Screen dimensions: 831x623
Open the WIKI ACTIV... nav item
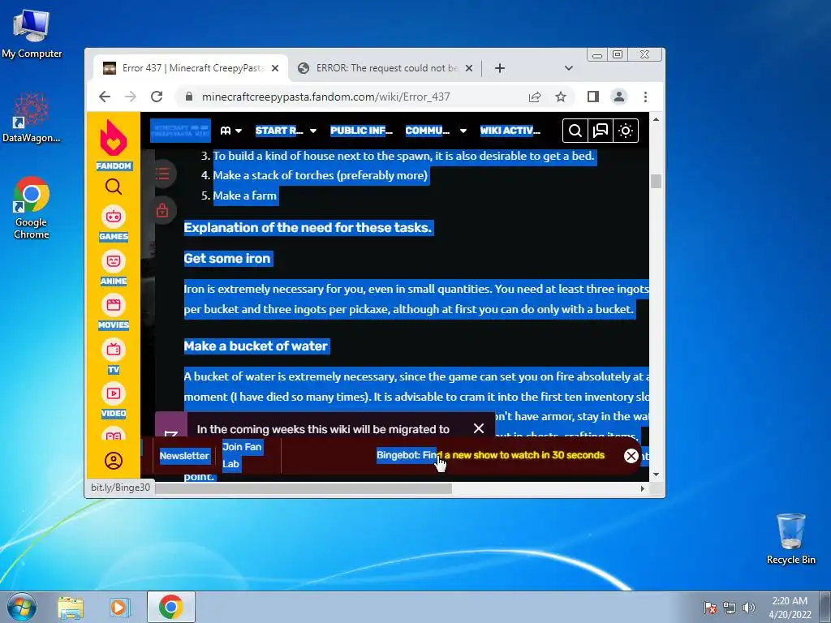coord(510,131)
